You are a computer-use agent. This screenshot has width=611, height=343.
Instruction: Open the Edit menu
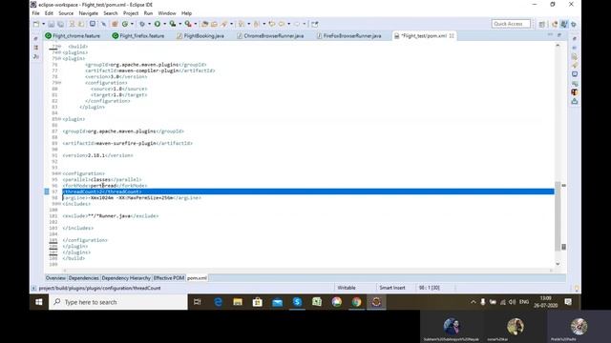coord(49,13)
